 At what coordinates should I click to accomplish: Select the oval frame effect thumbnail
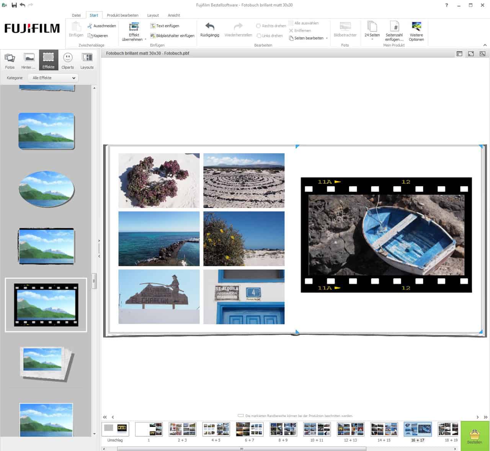(46, 189)
